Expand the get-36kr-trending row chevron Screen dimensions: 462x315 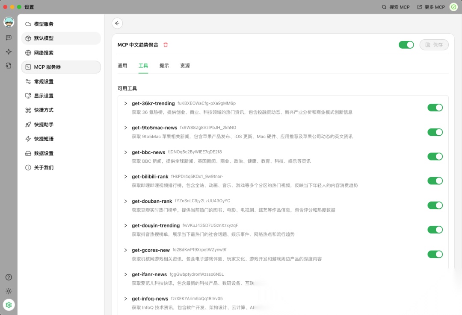pyautogui.click(x=125, y=103)
